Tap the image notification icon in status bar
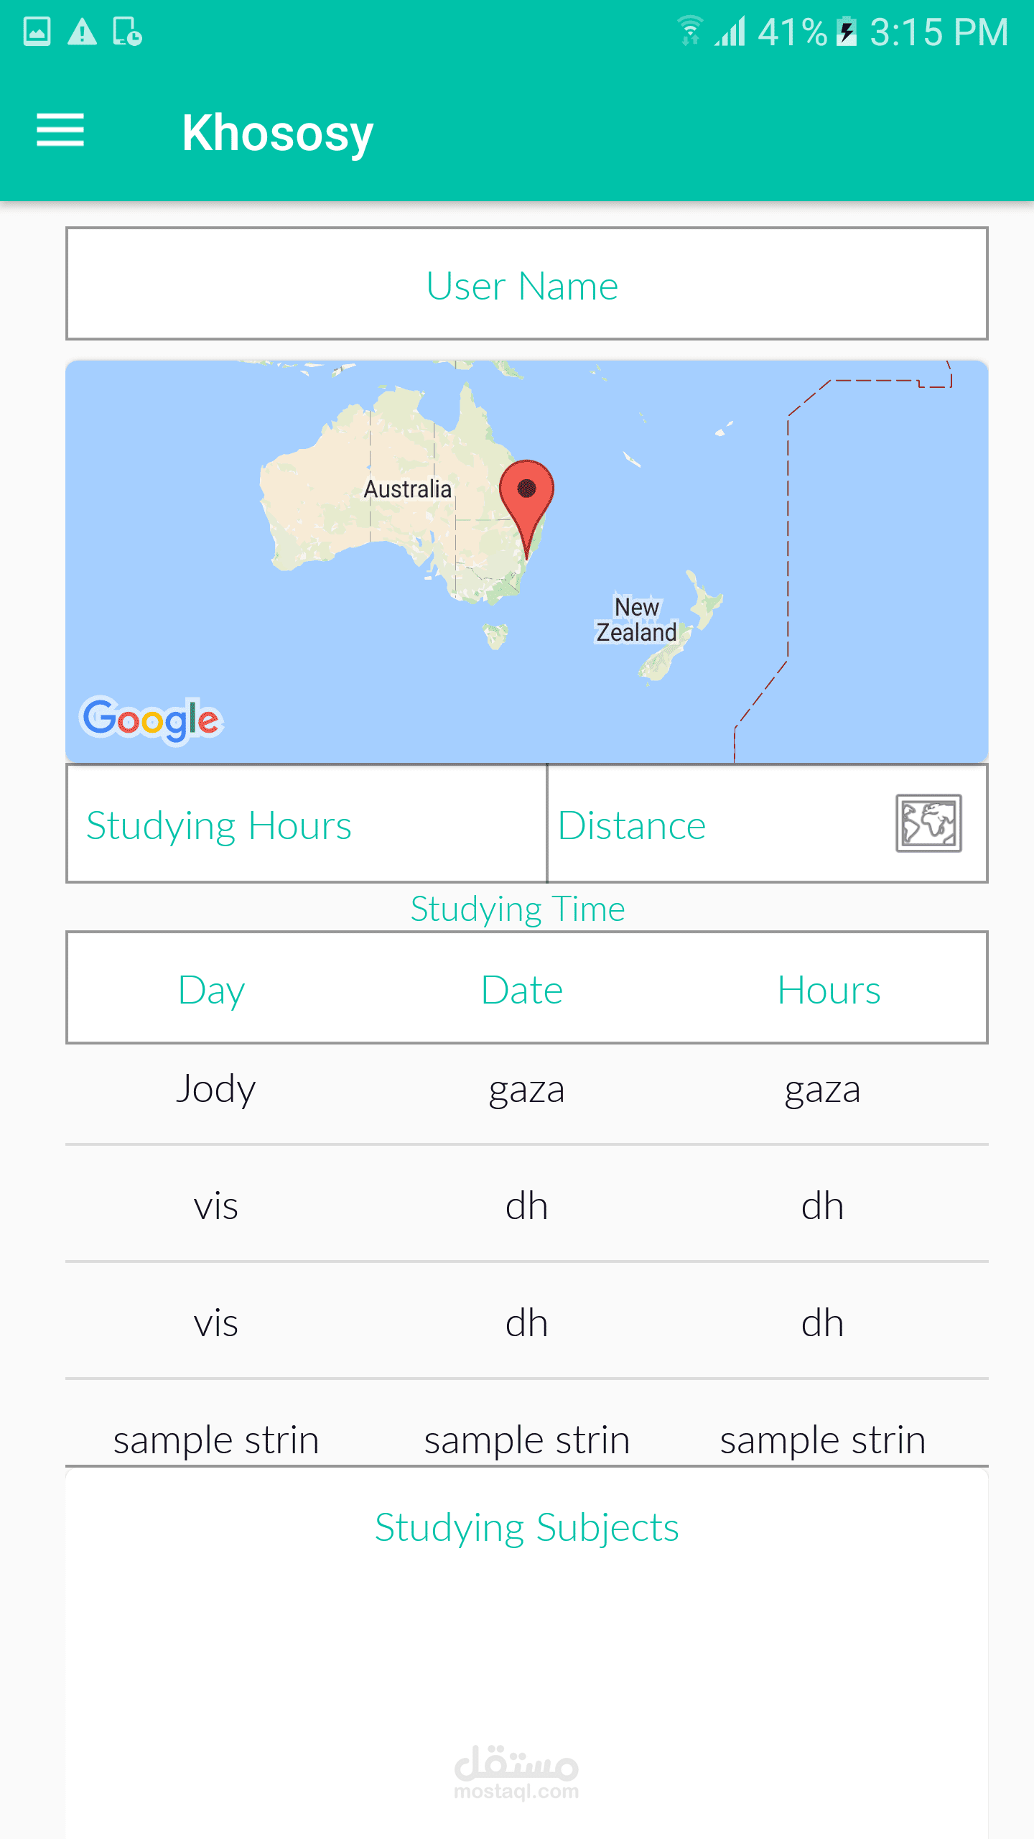This screenshot has height=1839, width=1034. (x=37, y=32)
